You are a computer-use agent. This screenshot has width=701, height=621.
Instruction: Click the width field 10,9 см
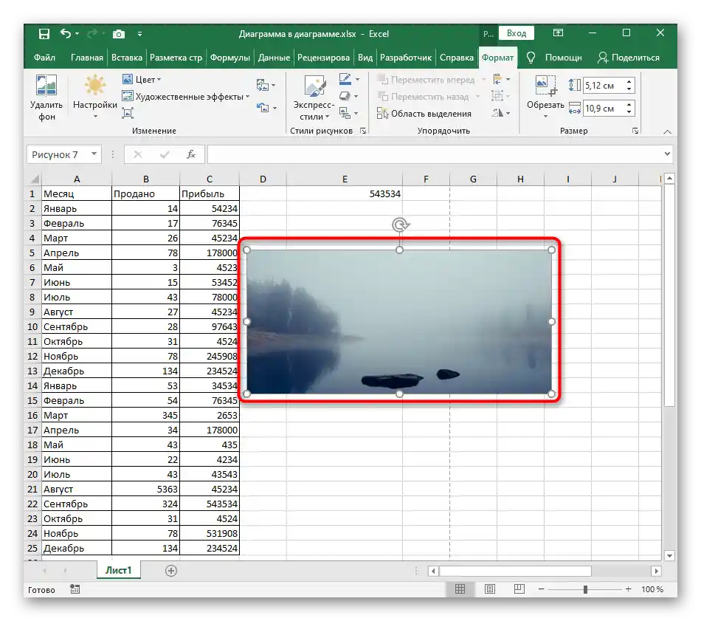point(604,109)
